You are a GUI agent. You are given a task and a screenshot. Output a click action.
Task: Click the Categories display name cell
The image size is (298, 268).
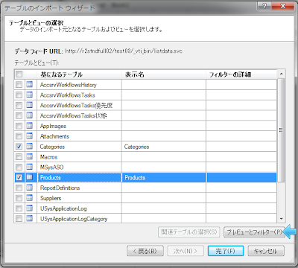164,147
